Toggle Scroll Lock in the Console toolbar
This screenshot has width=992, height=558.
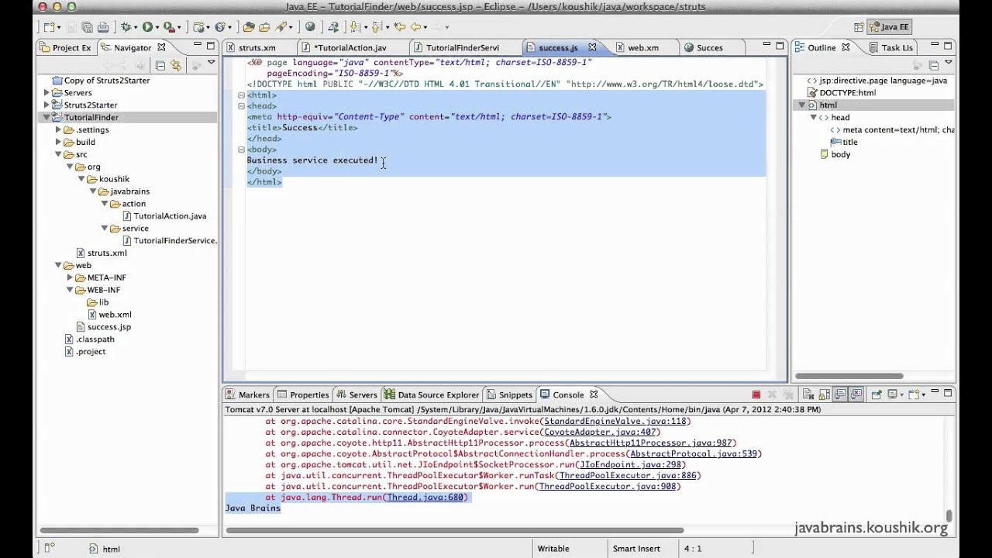[824, 394]
